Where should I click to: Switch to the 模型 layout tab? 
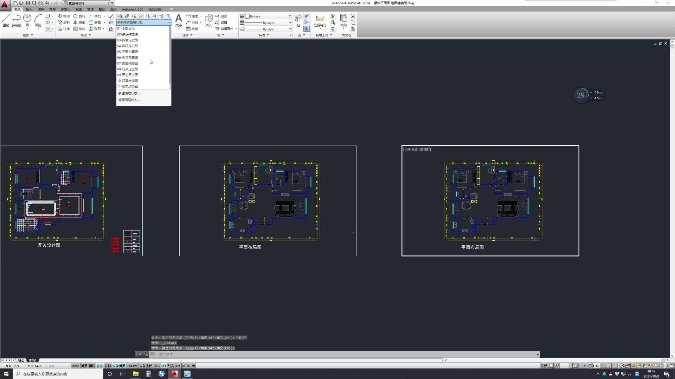[21, 360]
